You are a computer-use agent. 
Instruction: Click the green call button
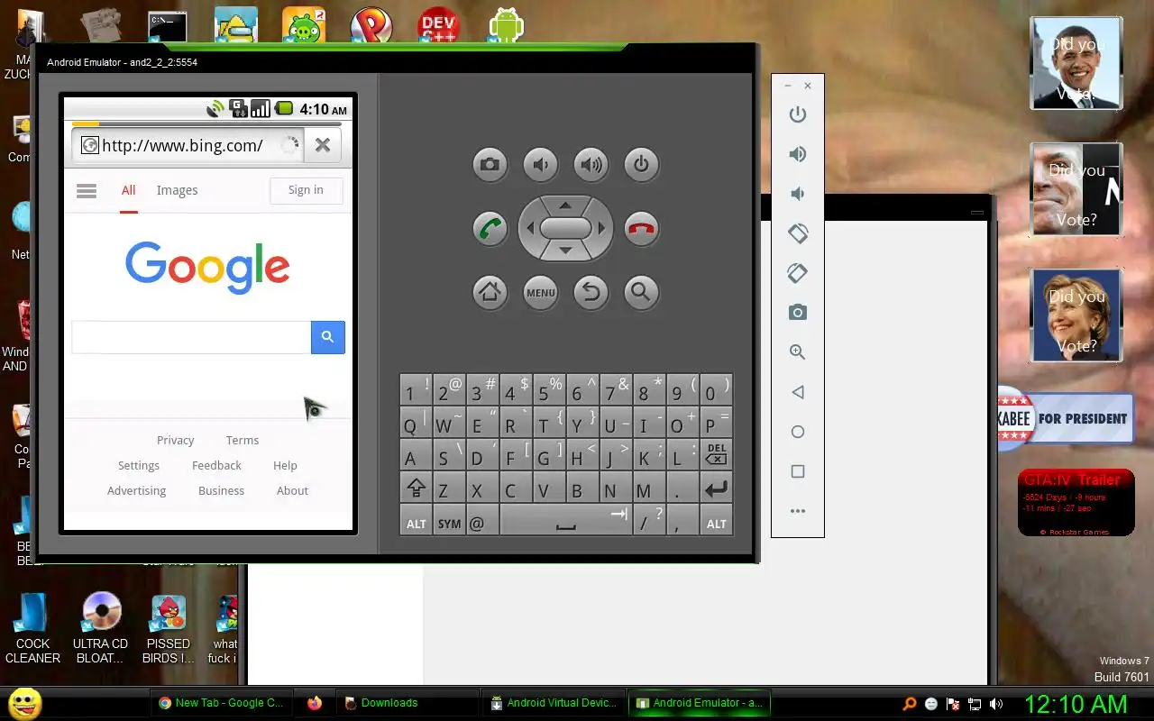pos(490,229)
